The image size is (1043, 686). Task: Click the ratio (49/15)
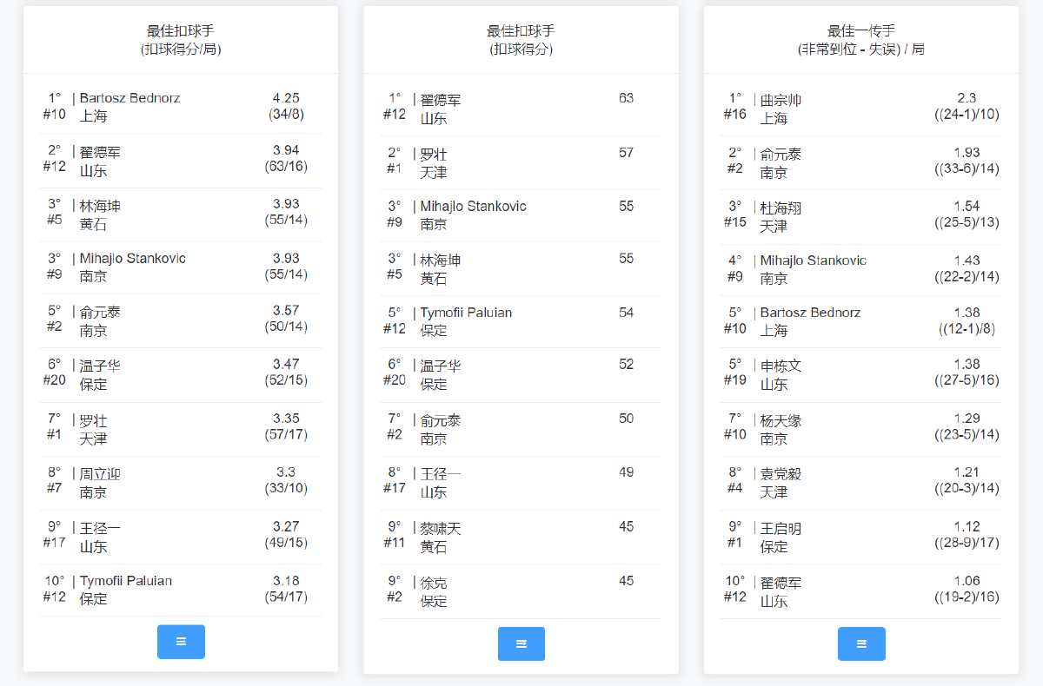(x=286, y=543)
